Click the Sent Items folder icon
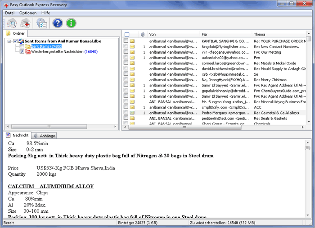Image resolution: width=315 pixels, height=228 pixels. [x=28, y=46]
